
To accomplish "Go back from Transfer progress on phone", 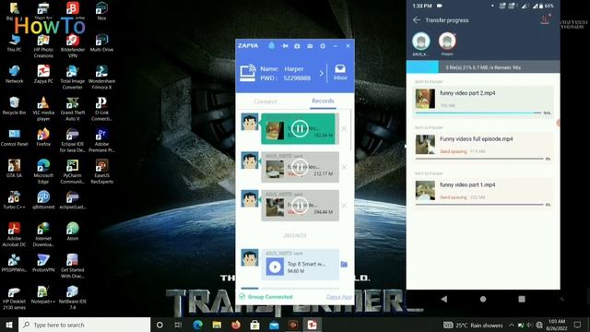I will [x=417, y=20].
